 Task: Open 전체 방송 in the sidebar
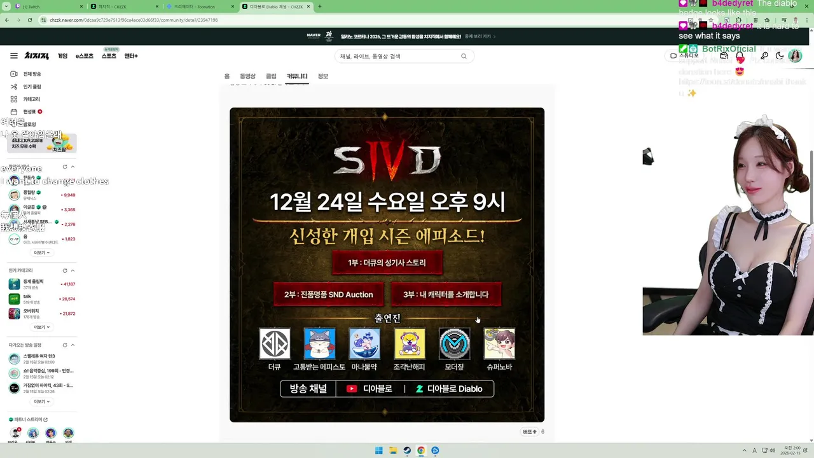(25, 74)
